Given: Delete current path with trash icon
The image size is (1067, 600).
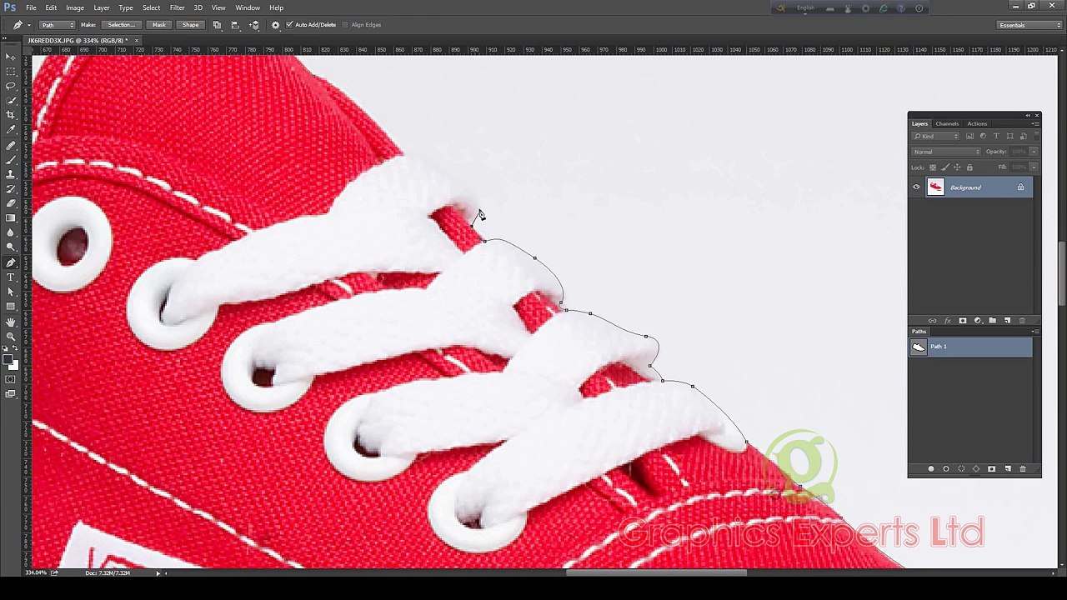Looking at the screenshot, I should point(1023,468).
